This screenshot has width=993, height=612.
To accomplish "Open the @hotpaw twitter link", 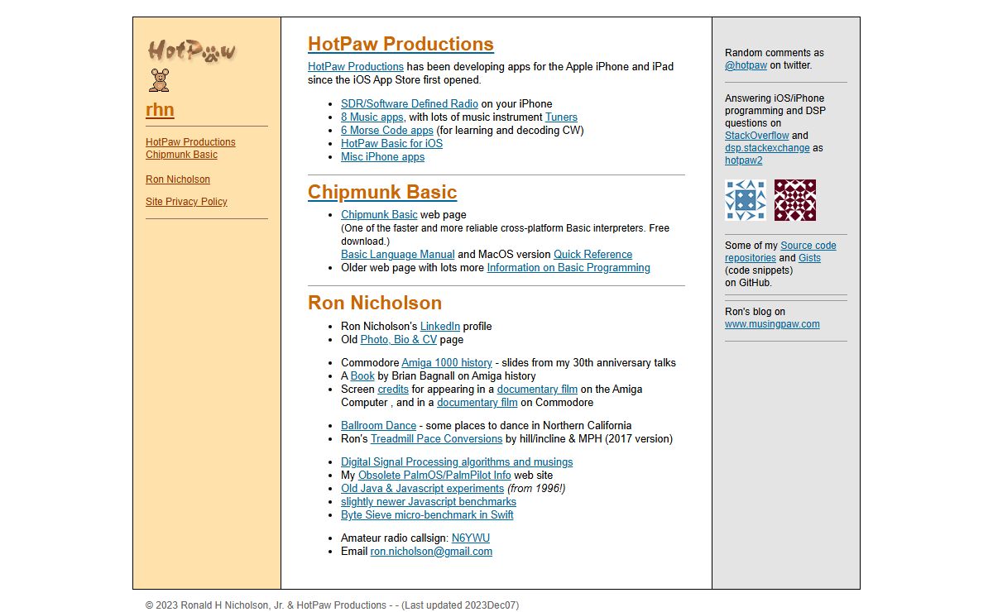I will (x=746, y=65).
